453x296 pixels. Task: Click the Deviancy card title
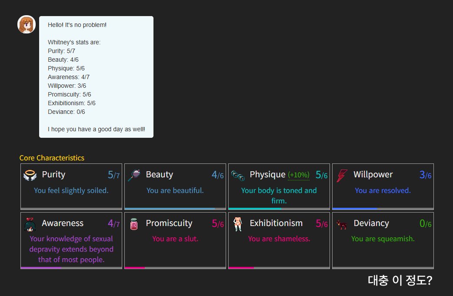(x=371, y=223)
